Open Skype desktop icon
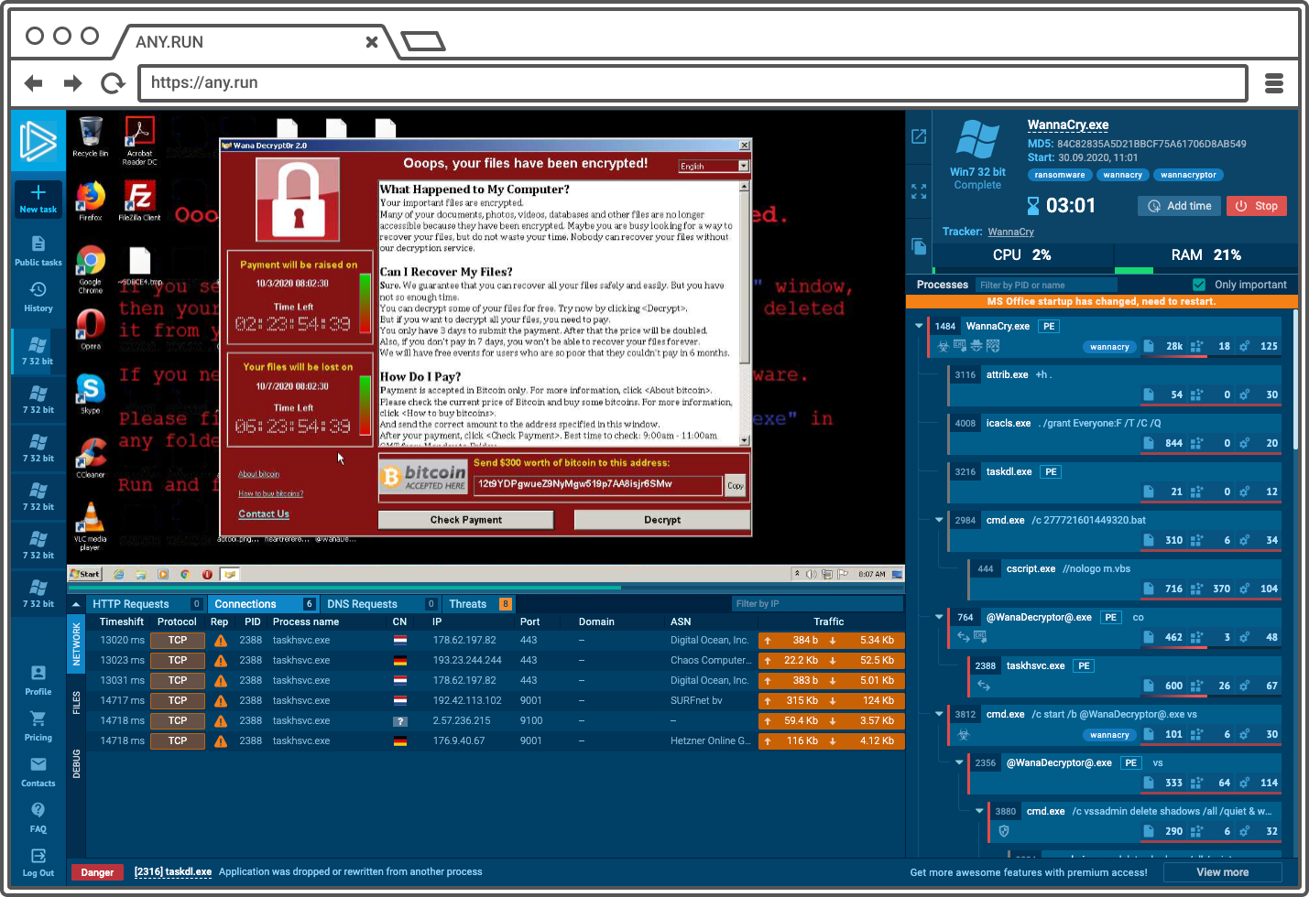This screenshot has width=1309, height=897. point(91,394)
